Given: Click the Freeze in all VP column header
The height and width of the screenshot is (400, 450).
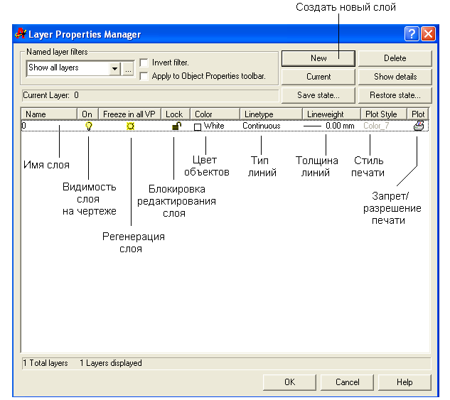Looking at the screenshot, I should pos(129,114).
